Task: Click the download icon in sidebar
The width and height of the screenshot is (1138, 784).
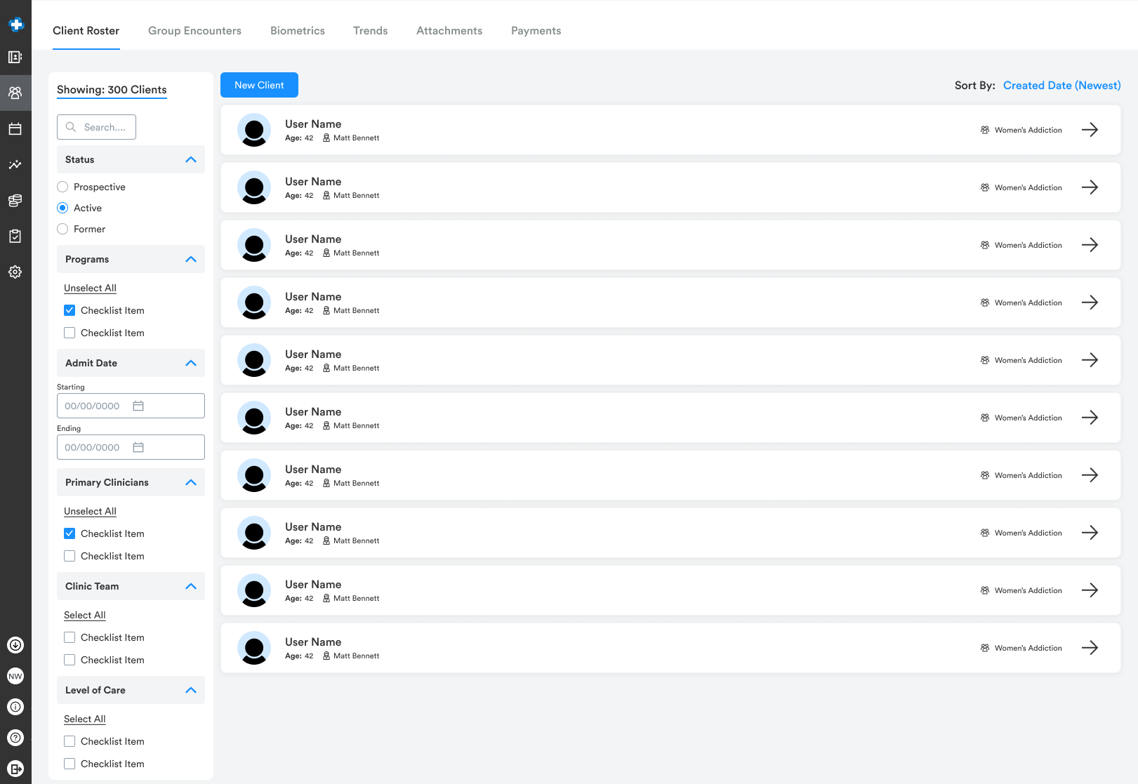Action: pos(15,645)
